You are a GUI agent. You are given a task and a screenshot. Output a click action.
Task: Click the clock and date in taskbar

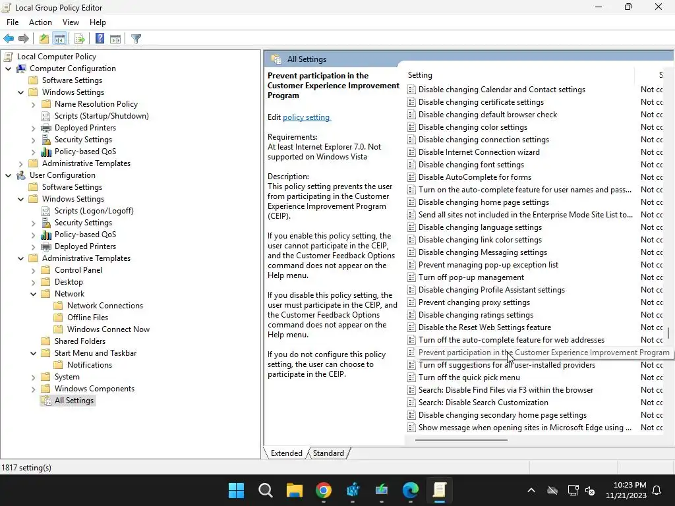point(626,490)
